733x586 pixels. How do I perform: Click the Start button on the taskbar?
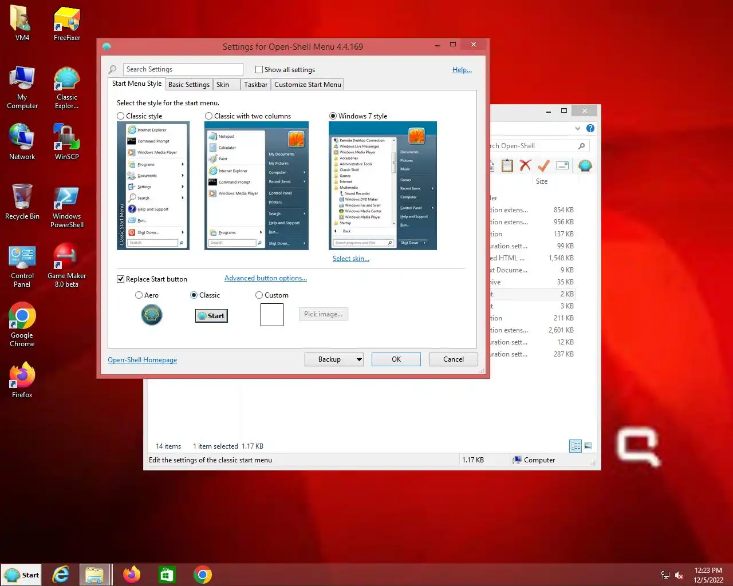(x=22, y=575)
